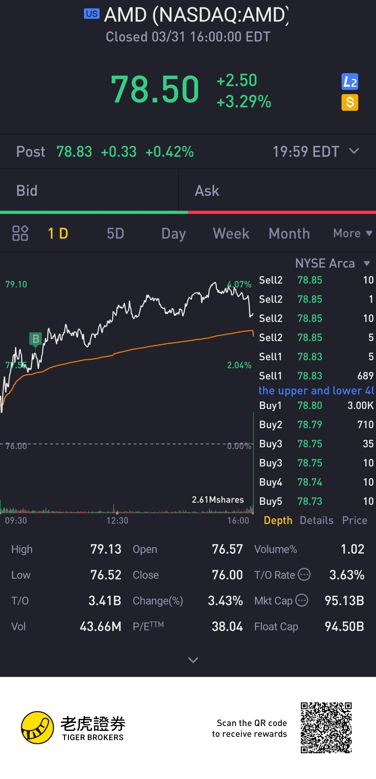Image resolution: width=376 pixels, height=779 pixels.
Task: Select the Depth tab
Action: point(278,520)
